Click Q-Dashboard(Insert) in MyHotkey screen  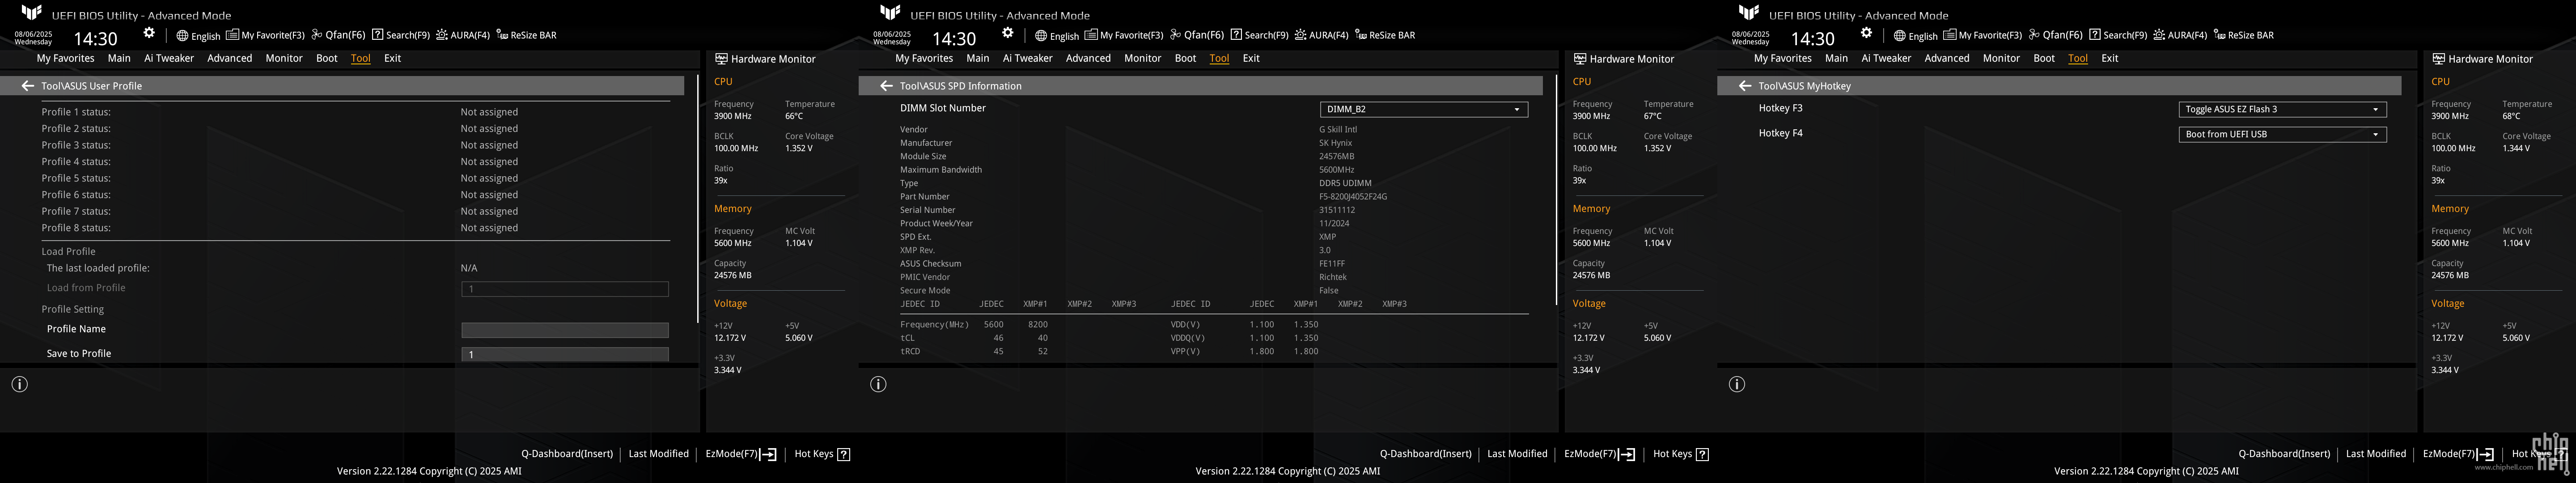click(x=2284, y=454)
